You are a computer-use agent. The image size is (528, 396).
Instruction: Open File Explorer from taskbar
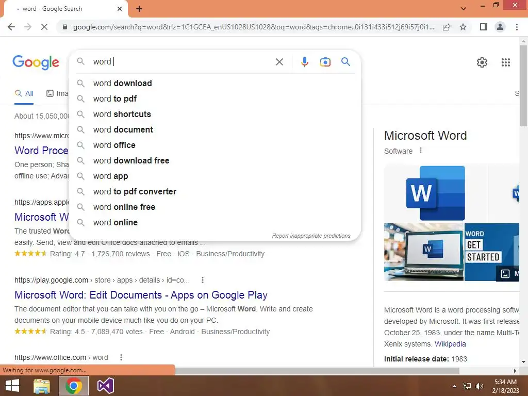point(42,386)
